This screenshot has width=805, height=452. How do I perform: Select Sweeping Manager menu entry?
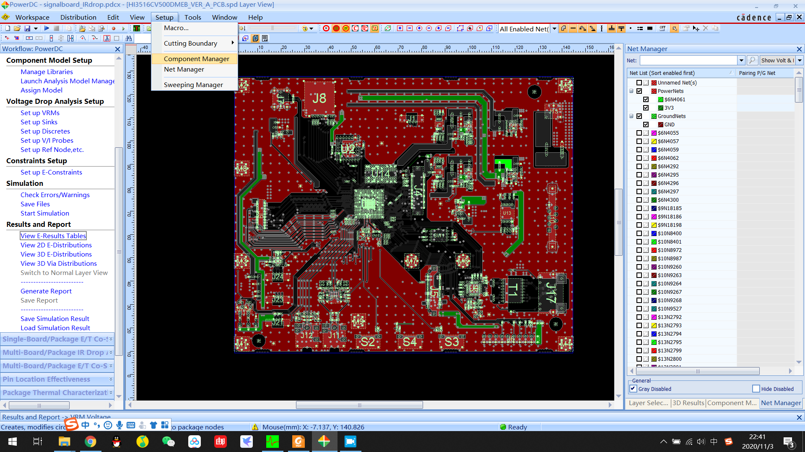pyautogui.click(x=195, y=85)
